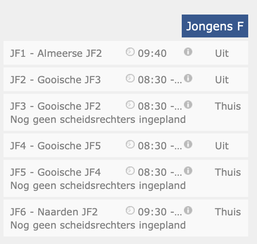This screenshot has width=257, height=244.
Task: Open the info icon on the JF2 - Gooische JF3 row
Action: (x=188, y=78)
